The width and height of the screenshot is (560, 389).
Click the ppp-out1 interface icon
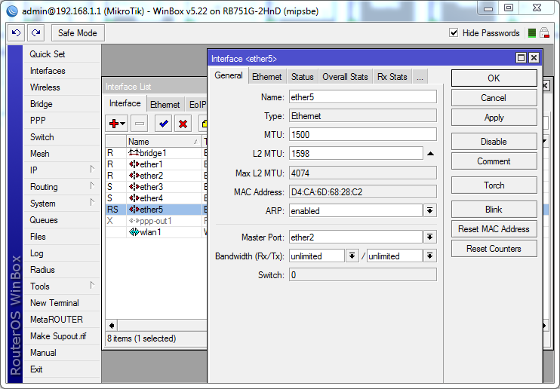(x=134, y=221)
